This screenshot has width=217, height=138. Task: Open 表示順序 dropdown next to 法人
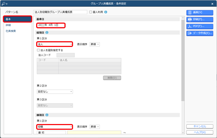point(95,44)
